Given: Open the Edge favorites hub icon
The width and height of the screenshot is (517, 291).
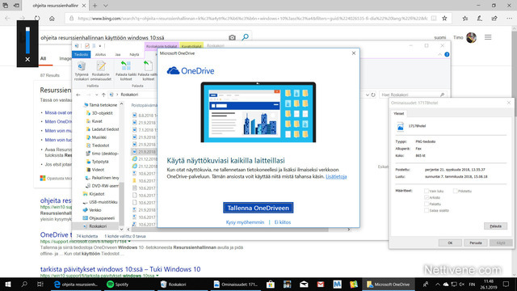Looking at the screenshot, I should [465, 19].
